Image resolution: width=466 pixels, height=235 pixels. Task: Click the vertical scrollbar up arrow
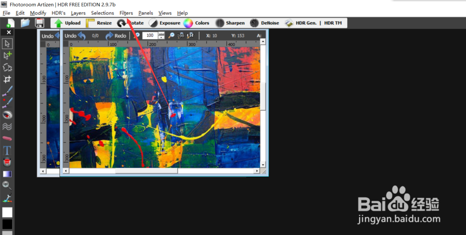point(263,42)
